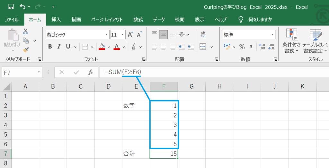Open Customize Quick Access Toolbar dropdown

pos(53,7)
